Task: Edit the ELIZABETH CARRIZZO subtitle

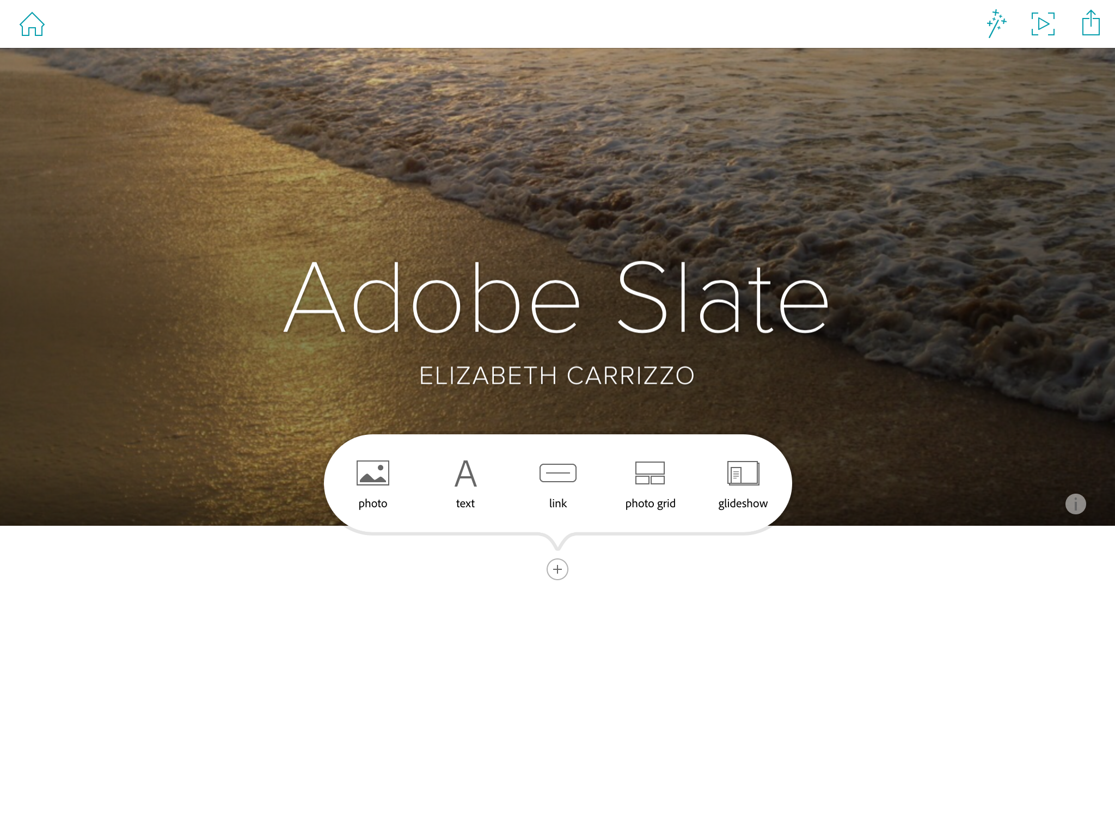Action: click(557, 376)
